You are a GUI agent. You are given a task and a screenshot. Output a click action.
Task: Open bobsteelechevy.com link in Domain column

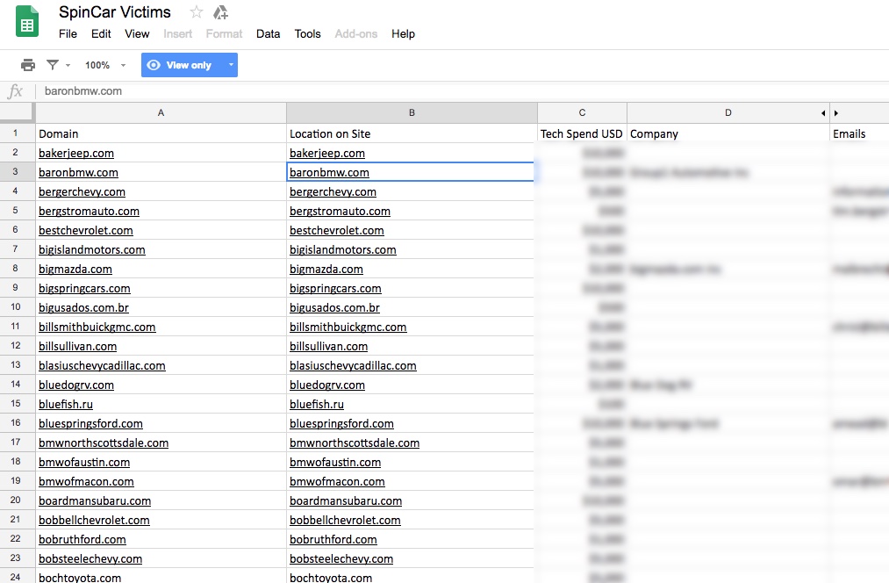90,558
